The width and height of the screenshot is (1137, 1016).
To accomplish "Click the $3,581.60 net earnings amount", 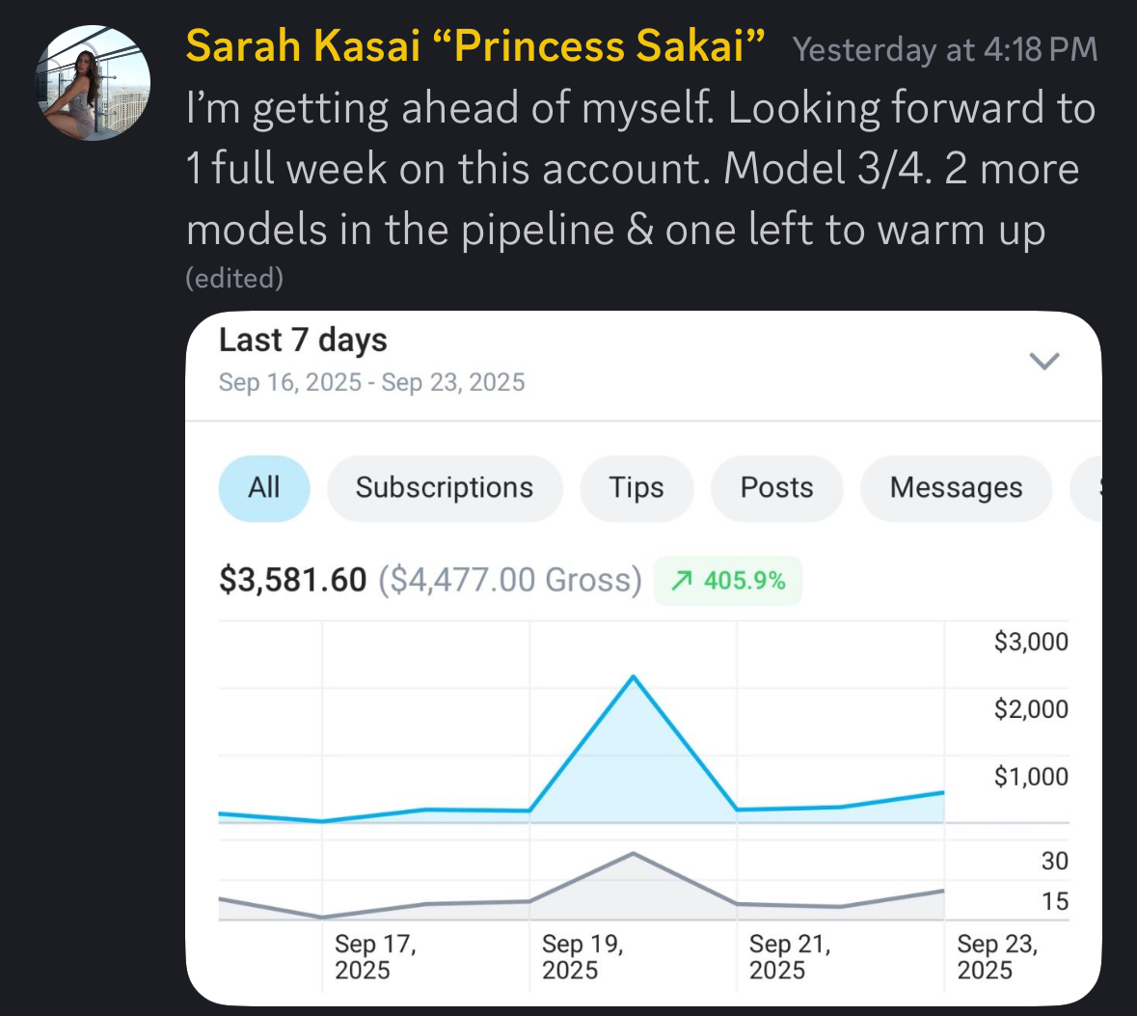I will click(292, 580).
